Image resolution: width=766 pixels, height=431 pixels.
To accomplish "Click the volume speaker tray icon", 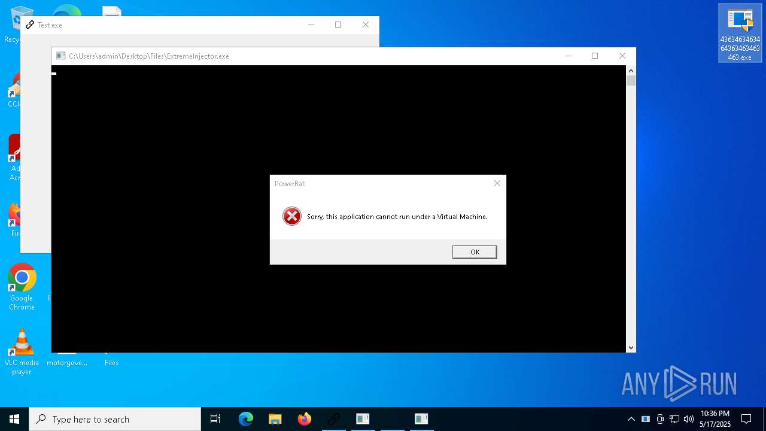I will [x=689, y=419].
